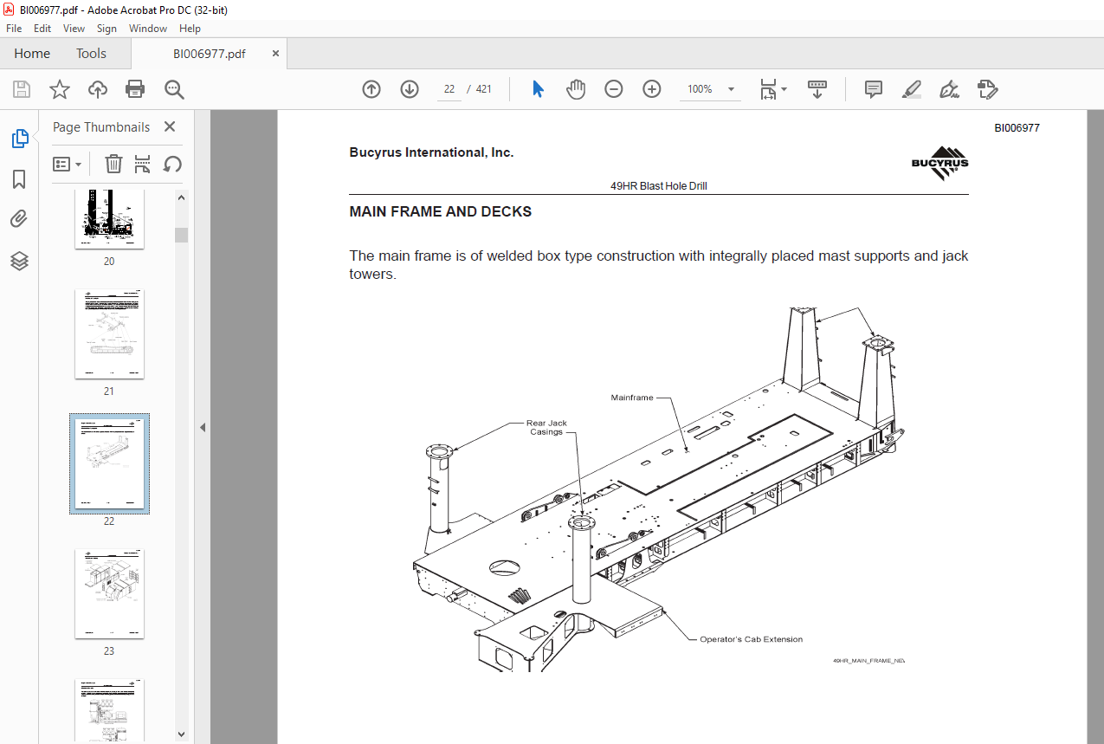
Task: Go to the next page arrow
Action: click(x=410, y=89)
